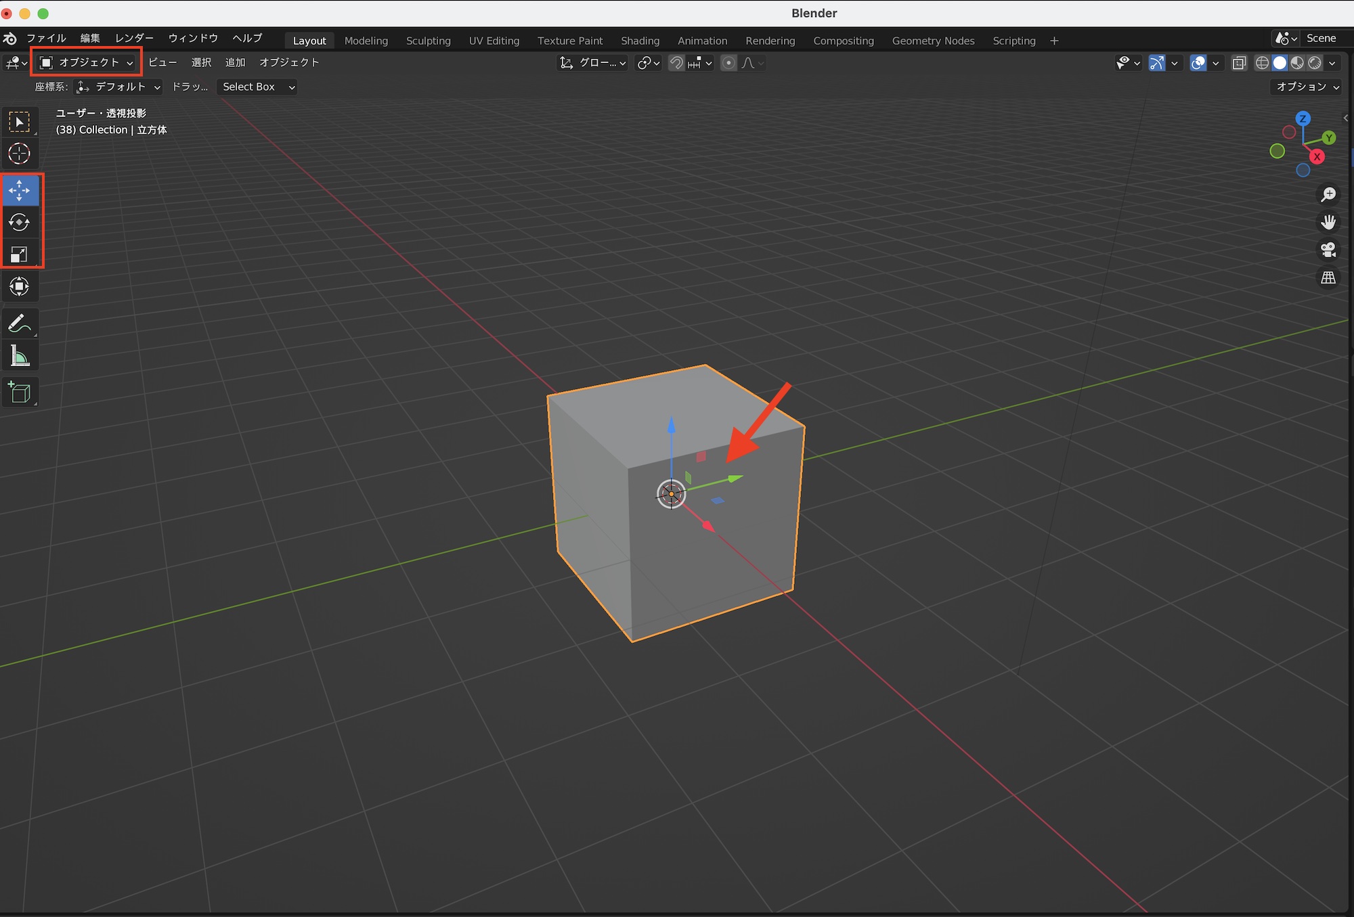Viewport: 1354px width, 917px height.
Task: Select the Move tool in the toolbar
Action: pos(20,190)
